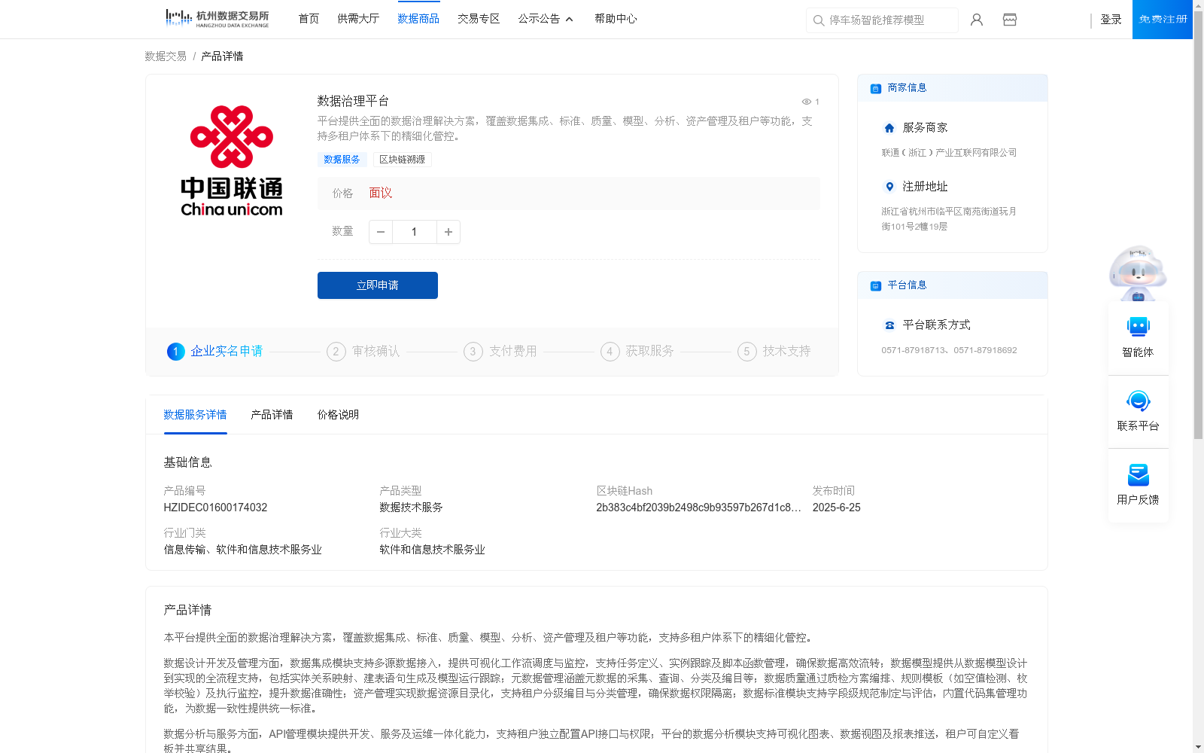The height and width of the screenshot is (753, 1204).
Task: Click the scrollbar down arrow
Action: 1198,747
